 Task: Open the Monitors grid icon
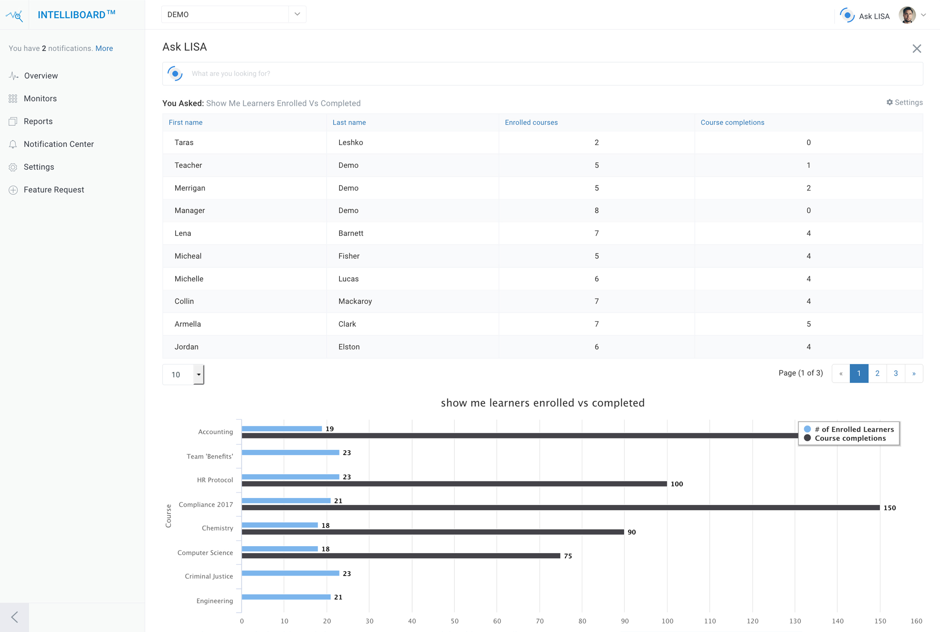(13, 99)
